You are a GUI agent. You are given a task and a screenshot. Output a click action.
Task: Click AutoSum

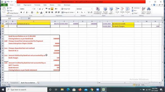click(x=136, y=8)
